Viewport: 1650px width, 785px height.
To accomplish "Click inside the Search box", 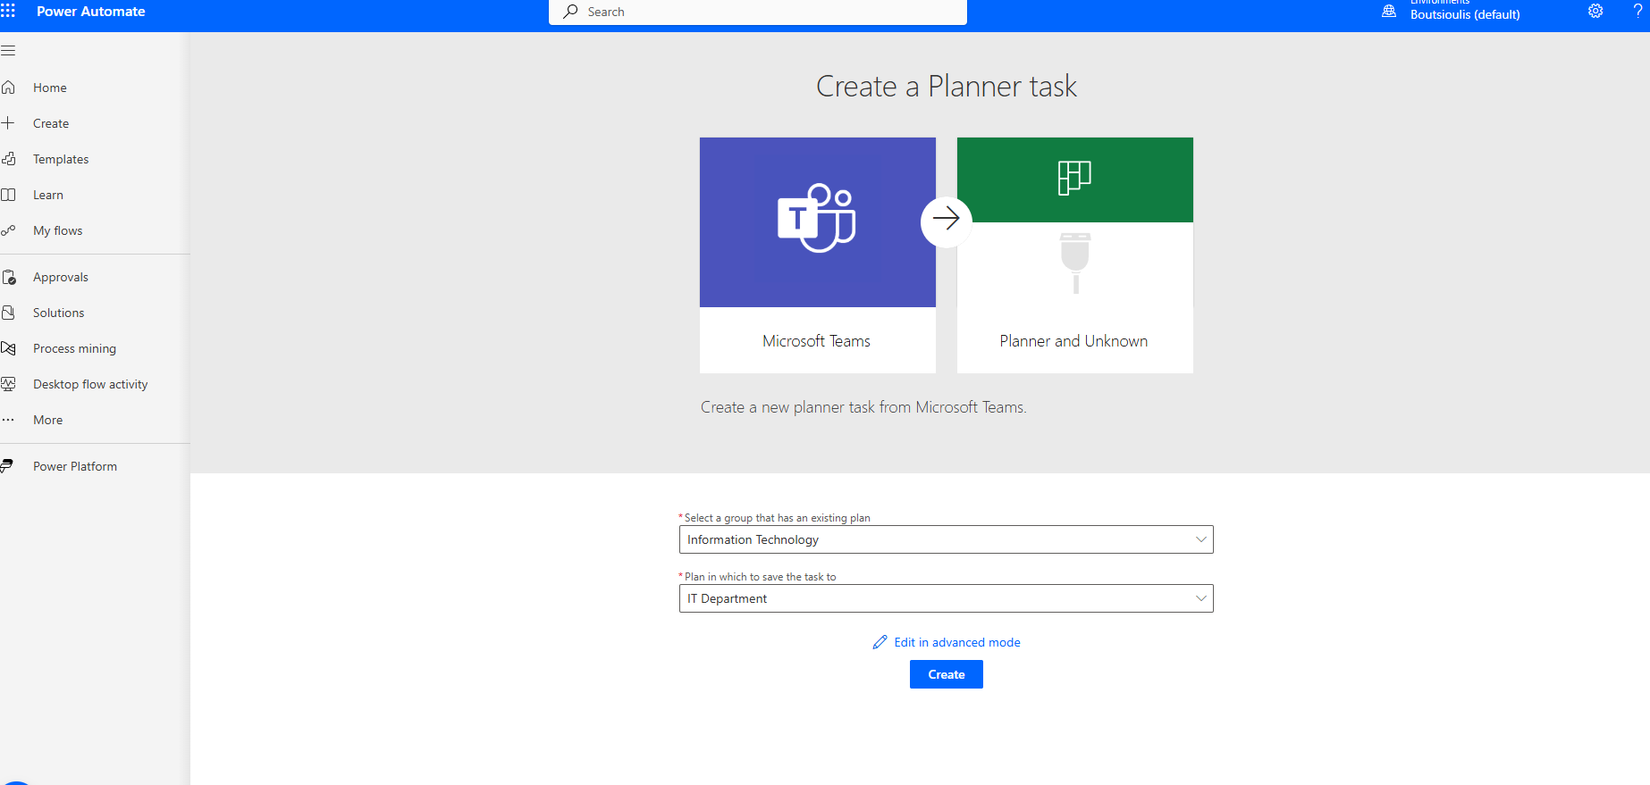I will [x=758, y=12].
